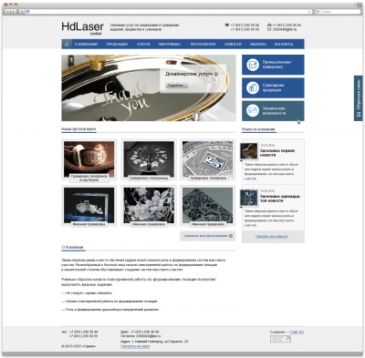
Task: Click the view all photo galleries button
Action: click(x=208, y=236)
